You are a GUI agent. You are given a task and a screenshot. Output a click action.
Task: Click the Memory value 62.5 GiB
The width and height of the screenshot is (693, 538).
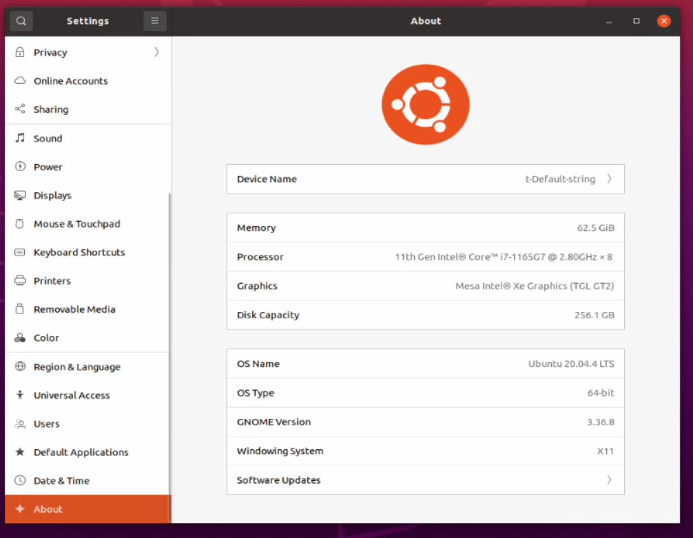(595, 227)
